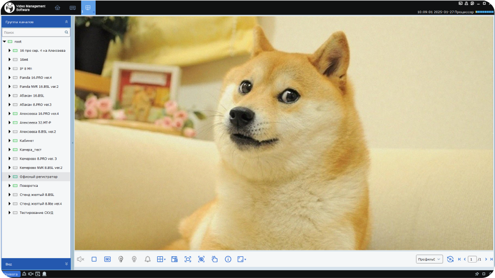Expand the Panda 16.PRO ver.4 node

10,78
